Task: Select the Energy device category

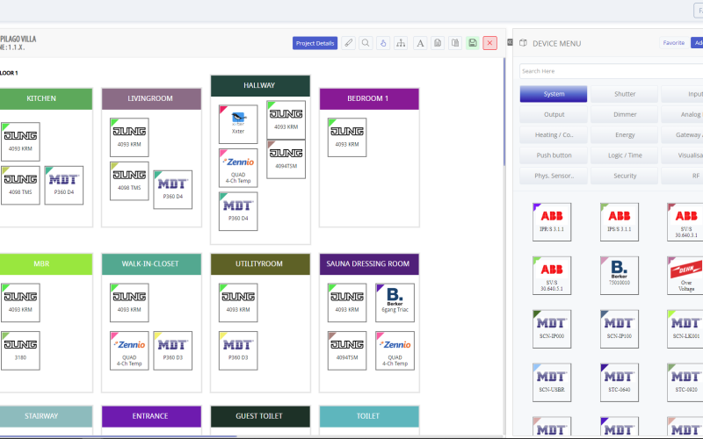Action: [x=625, y=135]
